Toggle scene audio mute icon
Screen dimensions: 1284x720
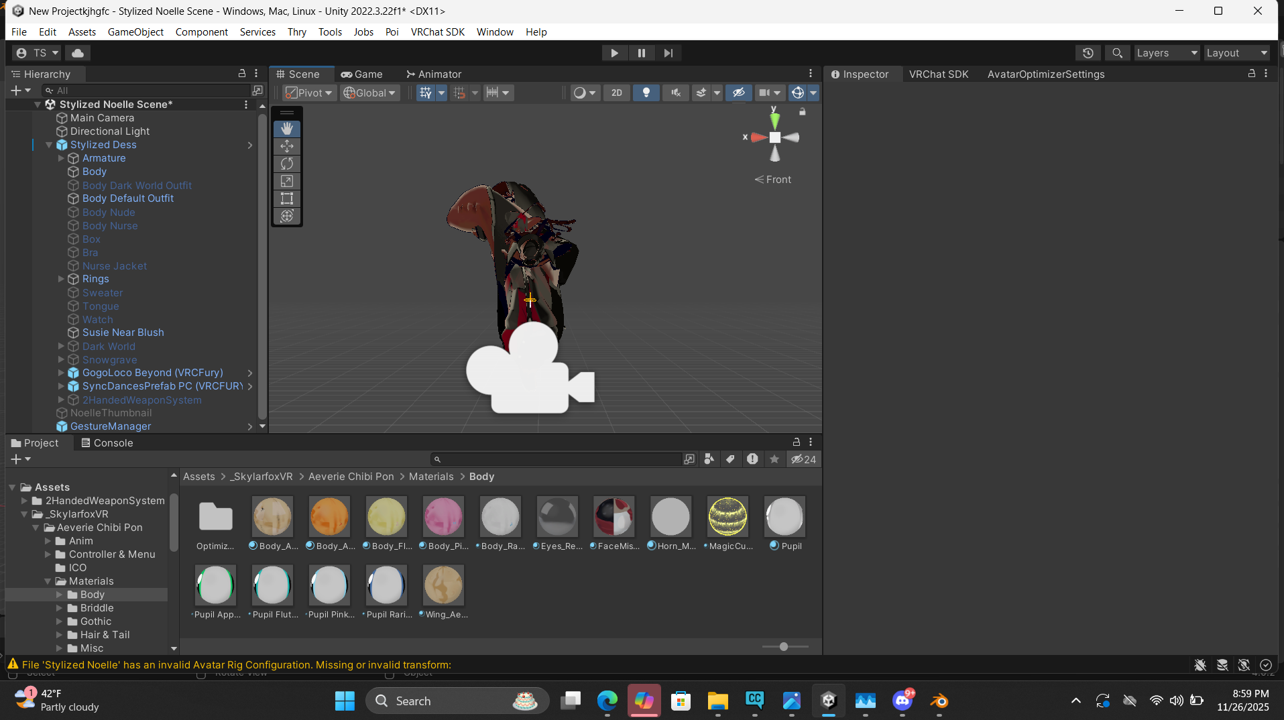pos(676,93)
